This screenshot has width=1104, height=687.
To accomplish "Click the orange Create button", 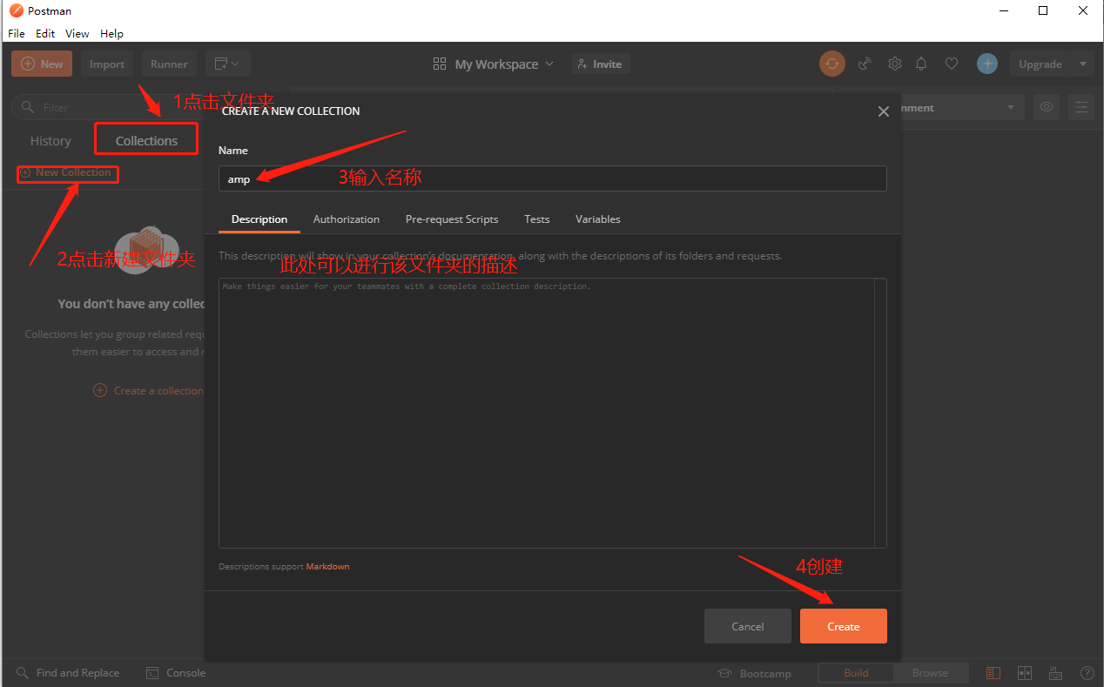I will pos(843,626).
